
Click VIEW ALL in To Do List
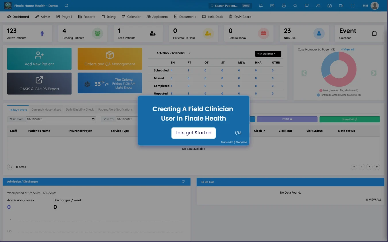tap(374, 200)
